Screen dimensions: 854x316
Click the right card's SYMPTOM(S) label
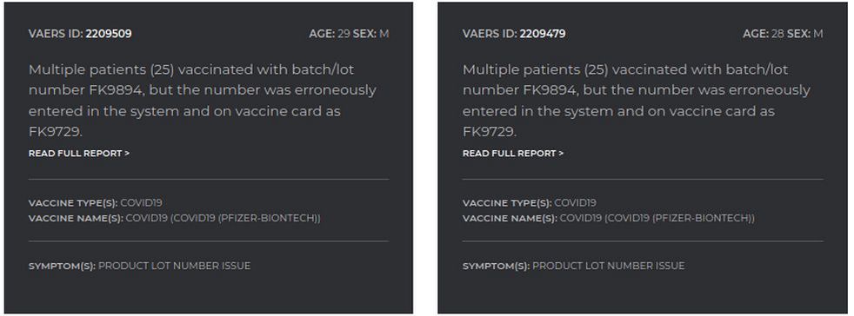click(x=497, y=266)
